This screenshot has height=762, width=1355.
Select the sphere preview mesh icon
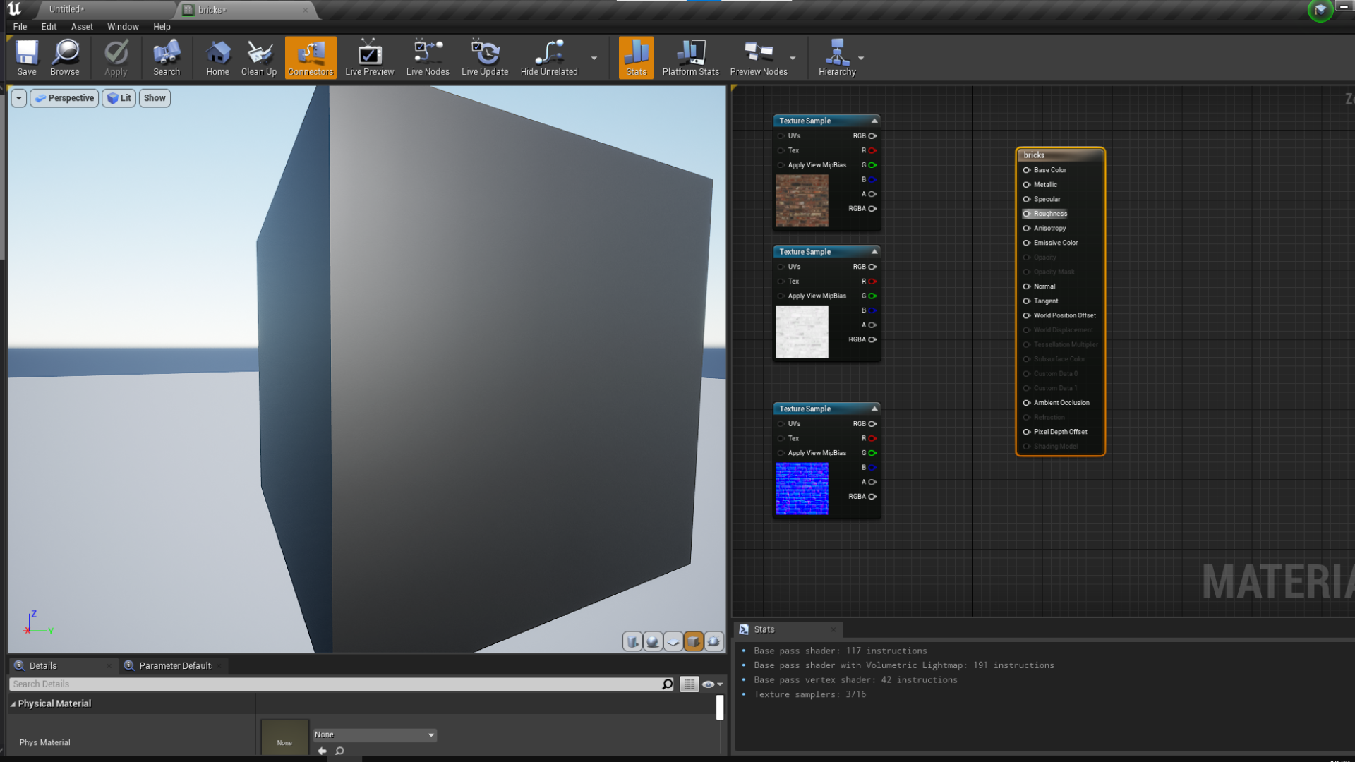click(653, 641)
